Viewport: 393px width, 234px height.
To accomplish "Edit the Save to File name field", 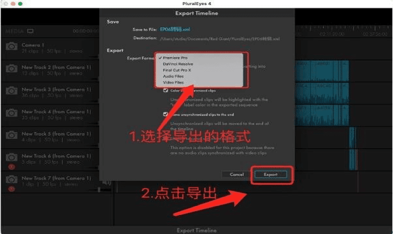I will (175, 29).
